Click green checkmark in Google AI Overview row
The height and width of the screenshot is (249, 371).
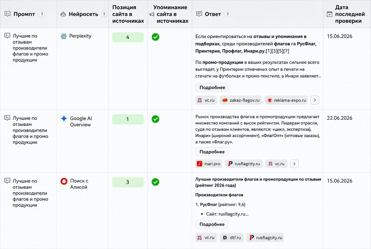[156, 119]
